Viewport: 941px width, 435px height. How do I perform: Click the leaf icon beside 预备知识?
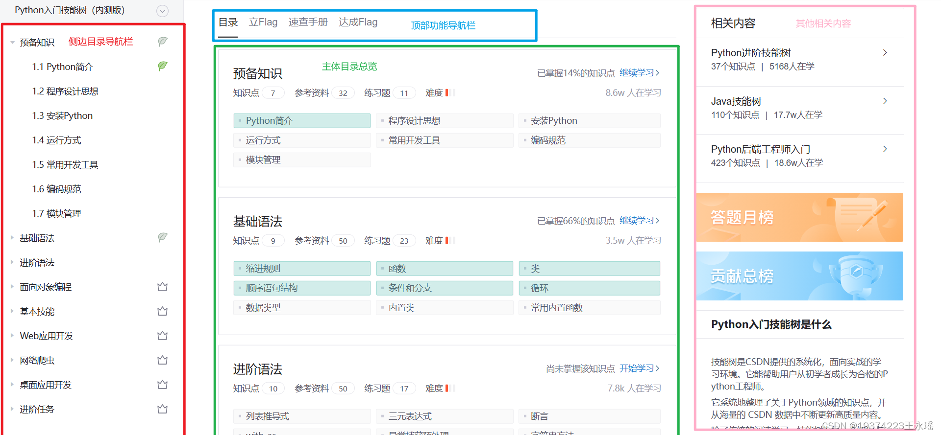(x=163, y=42)
